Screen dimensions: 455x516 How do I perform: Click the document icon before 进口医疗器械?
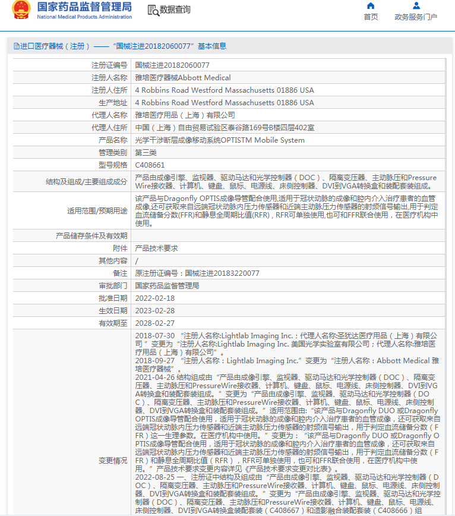[x=17, y=46]
